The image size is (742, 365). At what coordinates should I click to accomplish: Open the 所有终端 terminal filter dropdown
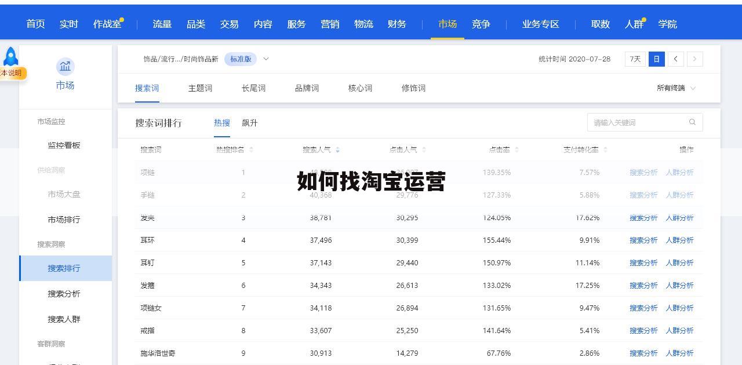[x=675, y=88]
